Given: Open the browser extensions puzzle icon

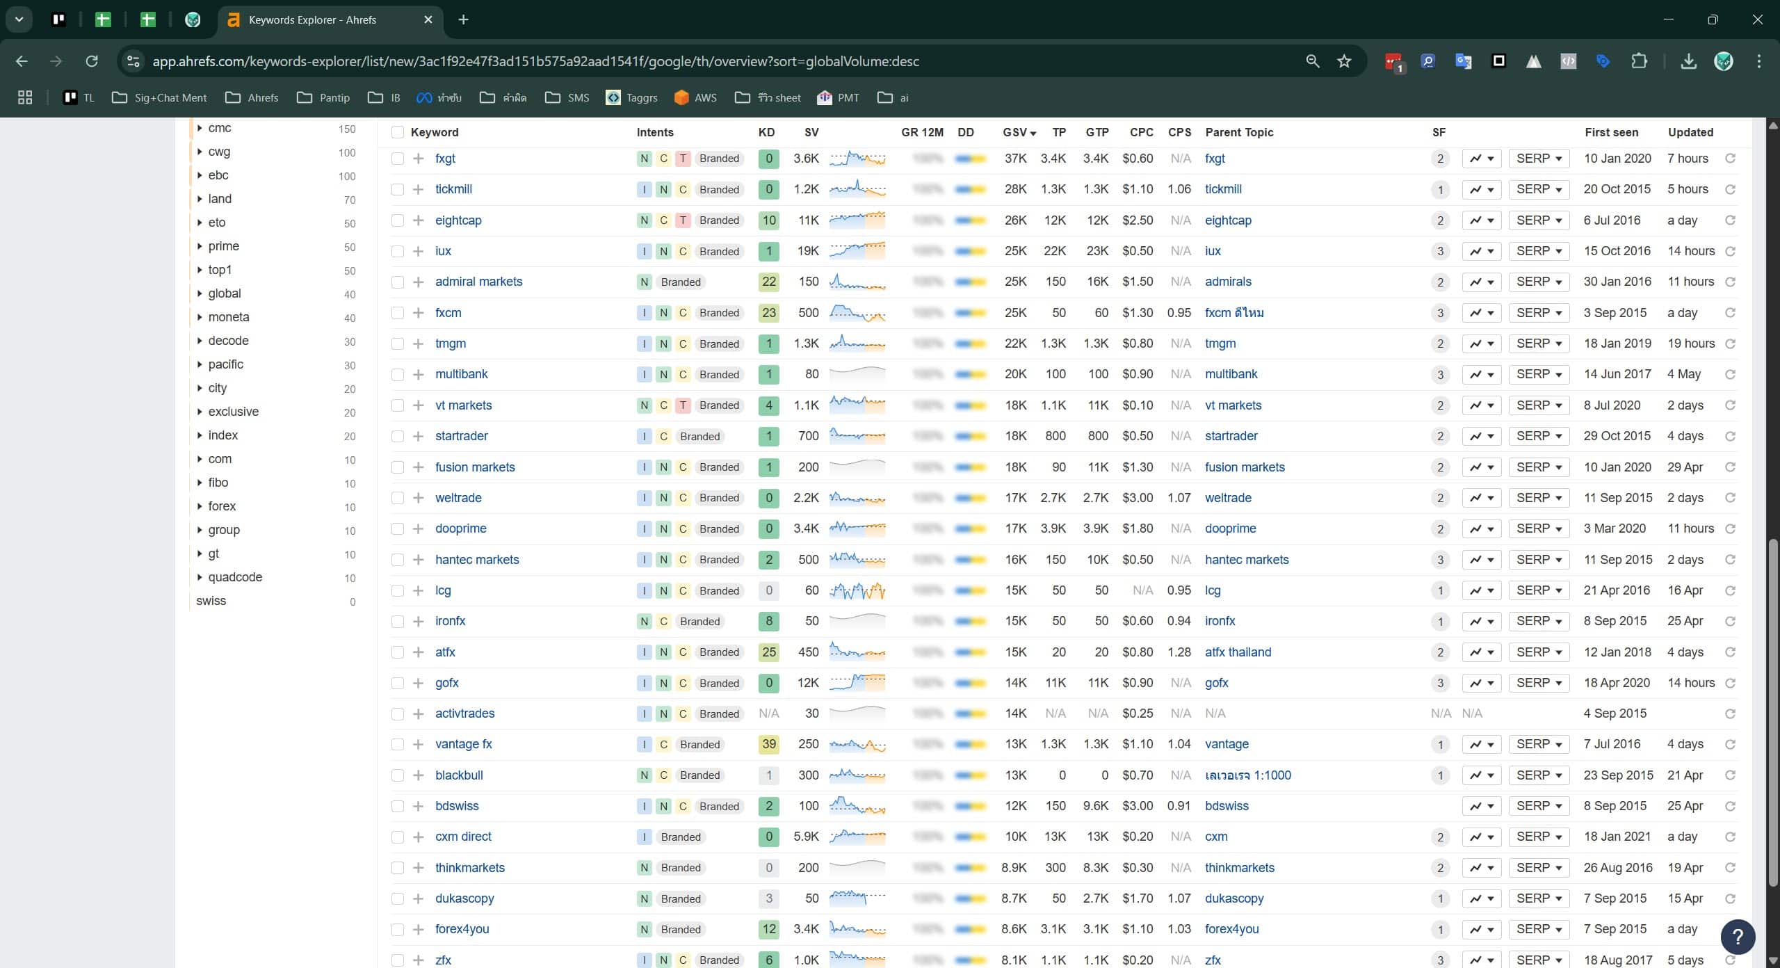Looking at the screenshot, I should tap(1639, 61).
